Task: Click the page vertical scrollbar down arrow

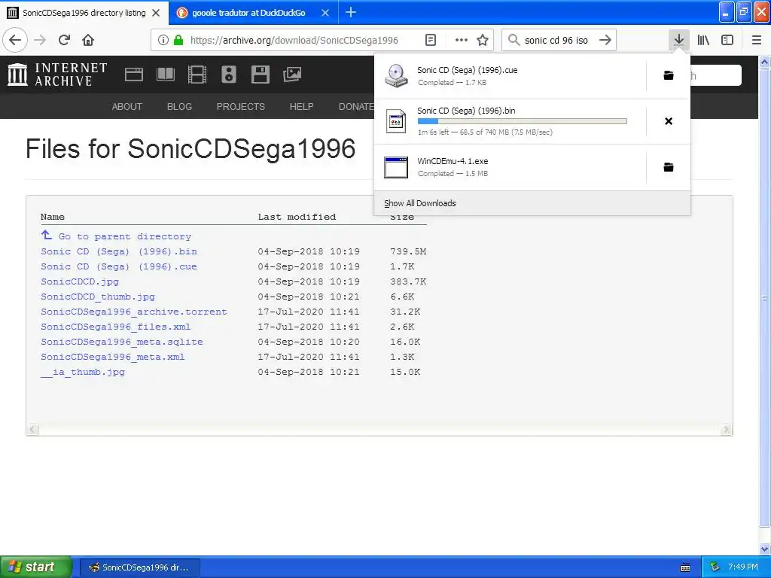Action: tap(765, 549)
